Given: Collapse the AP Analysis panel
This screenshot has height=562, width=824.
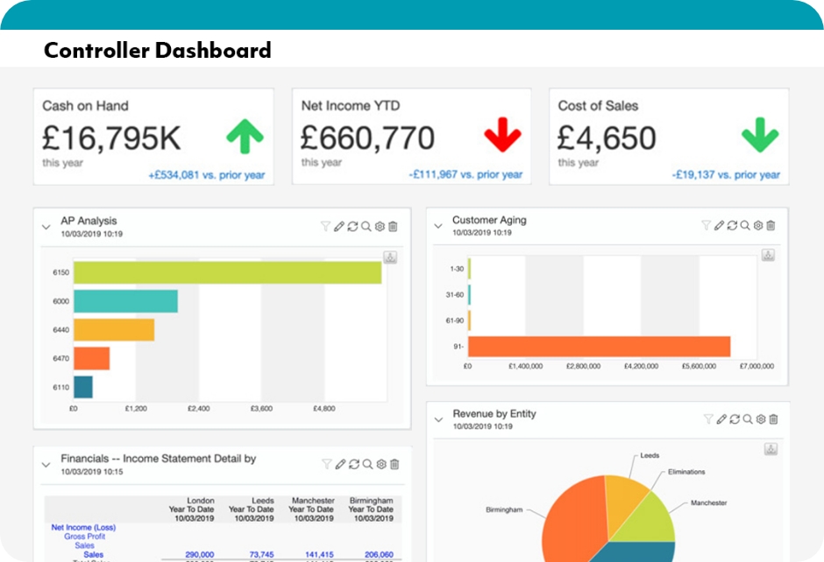Looking at the screenshot, I should 46,228.
